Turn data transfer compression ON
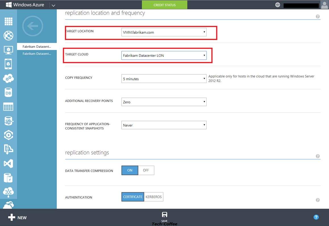The height and width of the screenshot is (226, 329). [x=130, y=170]
